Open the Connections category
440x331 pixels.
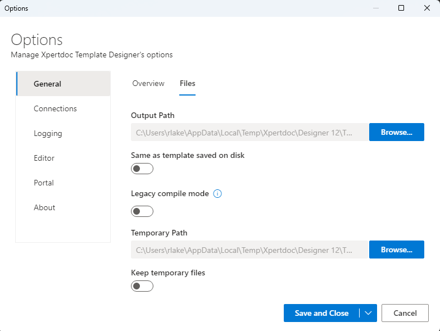coord(63,108)
